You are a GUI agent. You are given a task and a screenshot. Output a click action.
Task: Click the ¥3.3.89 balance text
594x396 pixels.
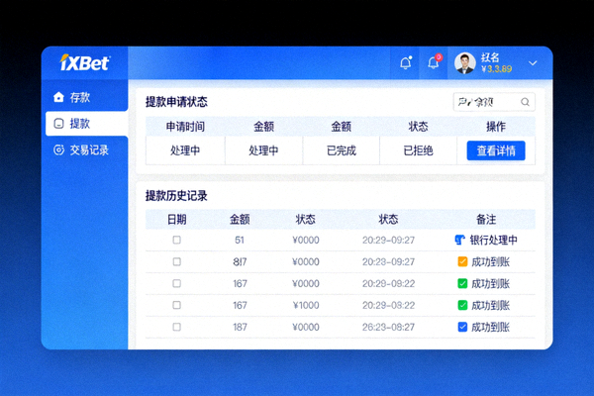(497, 69)
